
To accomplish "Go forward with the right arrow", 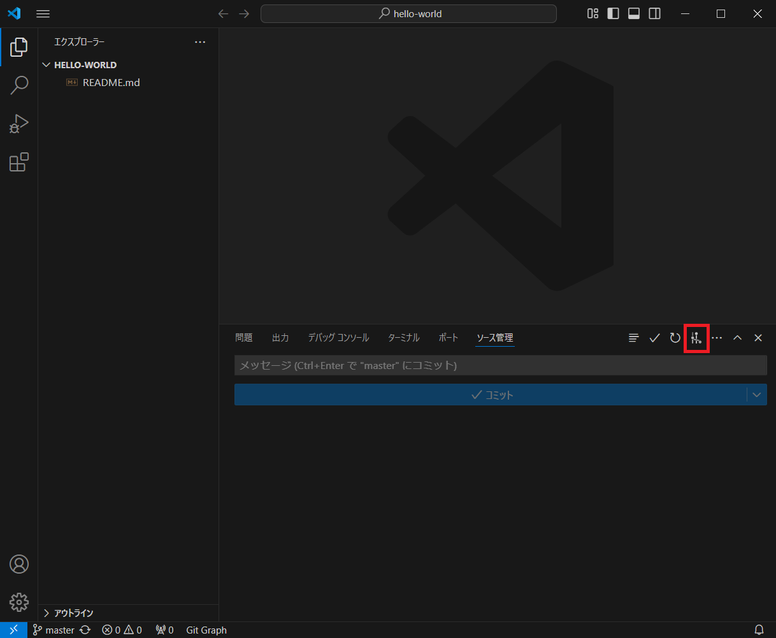I will pyautogui.click(x=244, y=14).
